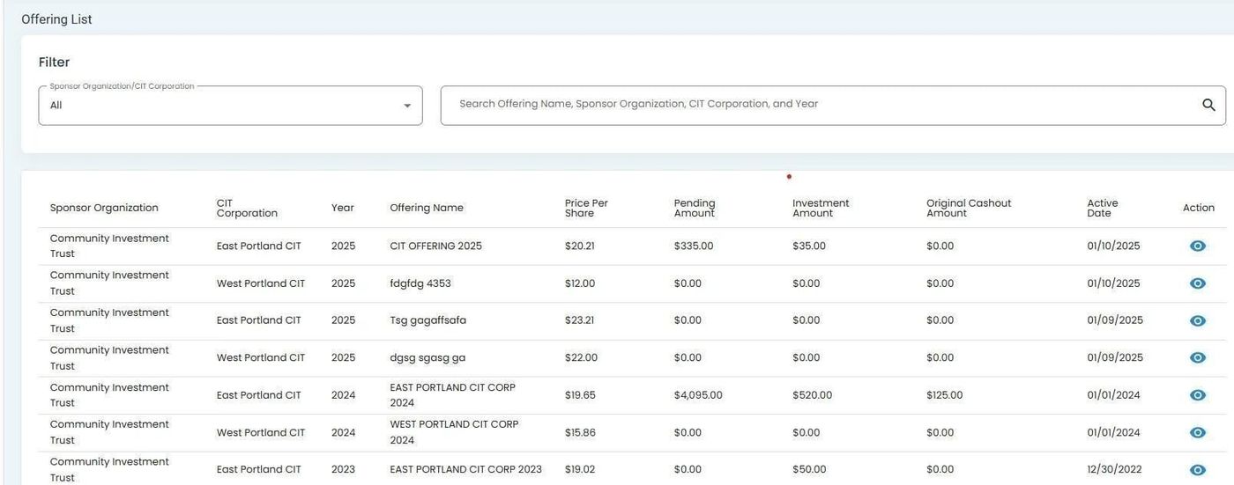Viewport: 1234px width, 485px height.
Task: View the Tsg gagaffsafa offering details
Action: (x=1197, y=320)
